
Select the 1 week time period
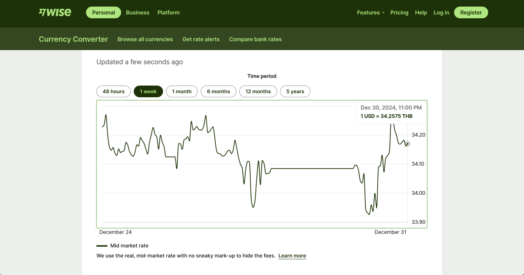pyautogui.click(x=148, y=92)
